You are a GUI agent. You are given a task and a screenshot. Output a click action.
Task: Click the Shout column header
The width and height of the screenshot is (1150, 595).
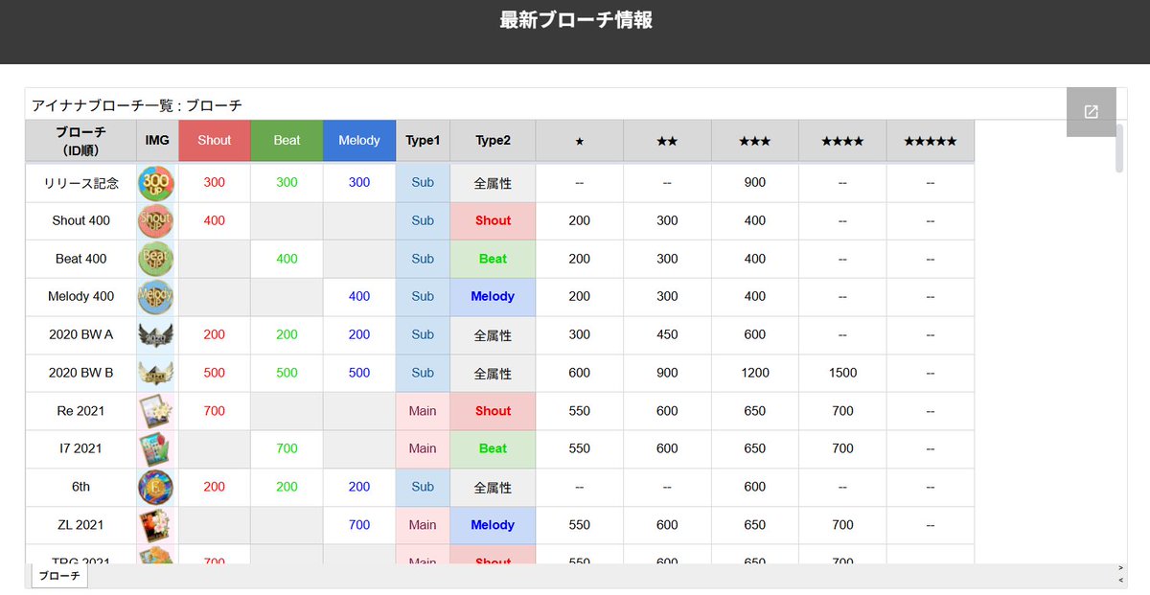(214, 140)
